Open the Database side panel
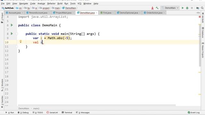205x115 pixels. pos(203,33)
